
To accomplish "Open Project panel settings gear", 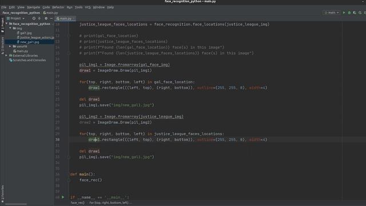I will (x=46, y=18).
